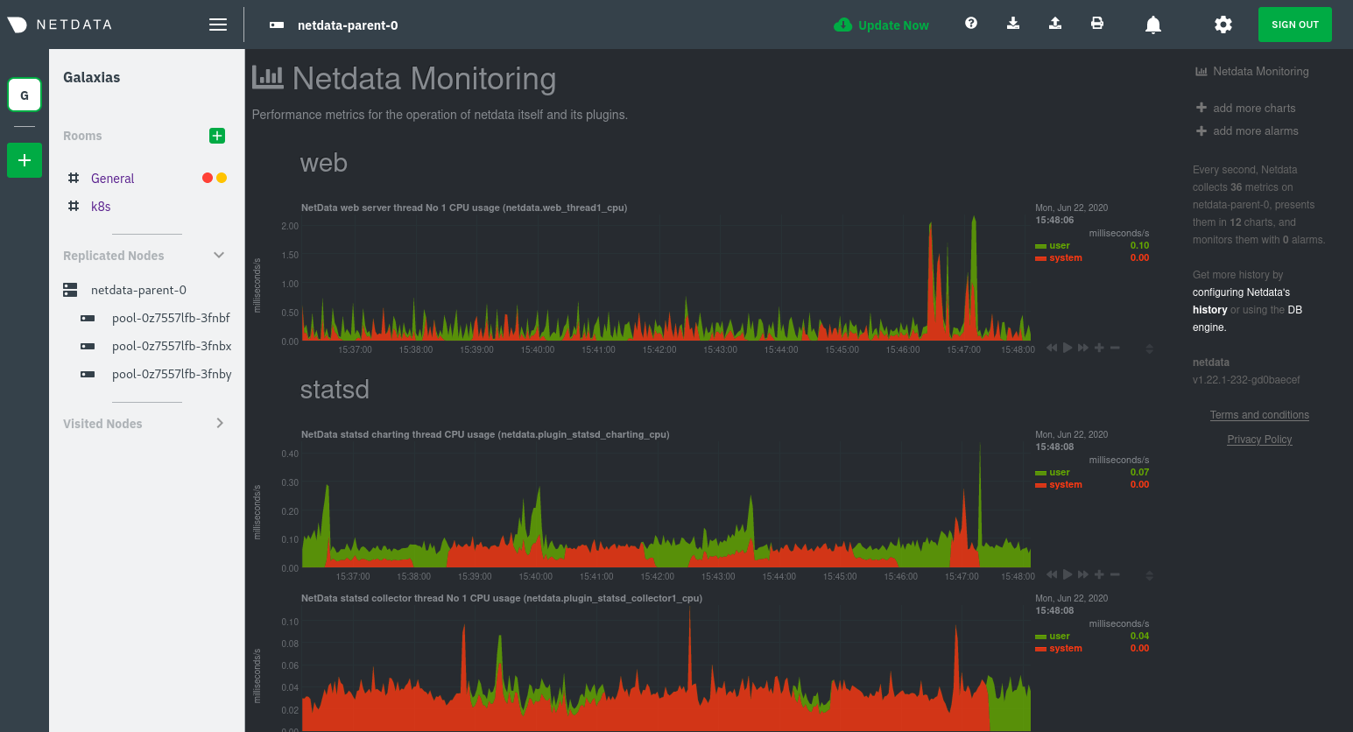Click the hash icon beside General

[x=74, y=178]
